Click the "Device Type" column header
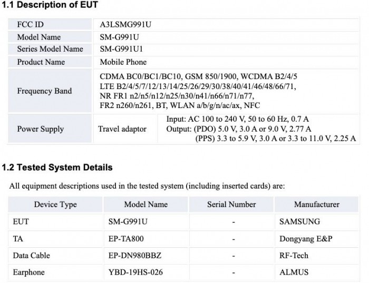The height and width of the screenshot is (283, 369). [x=55, y=204]
